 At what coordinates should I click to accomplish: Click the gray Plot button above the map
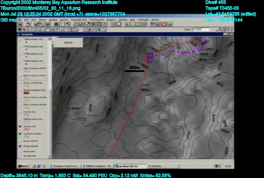68,43
